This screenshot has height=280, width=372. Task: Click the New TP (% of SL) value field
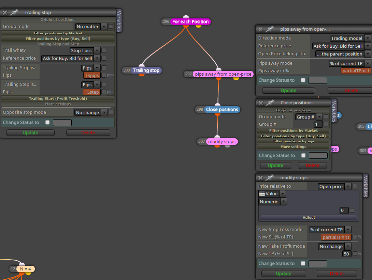point(346,254)
